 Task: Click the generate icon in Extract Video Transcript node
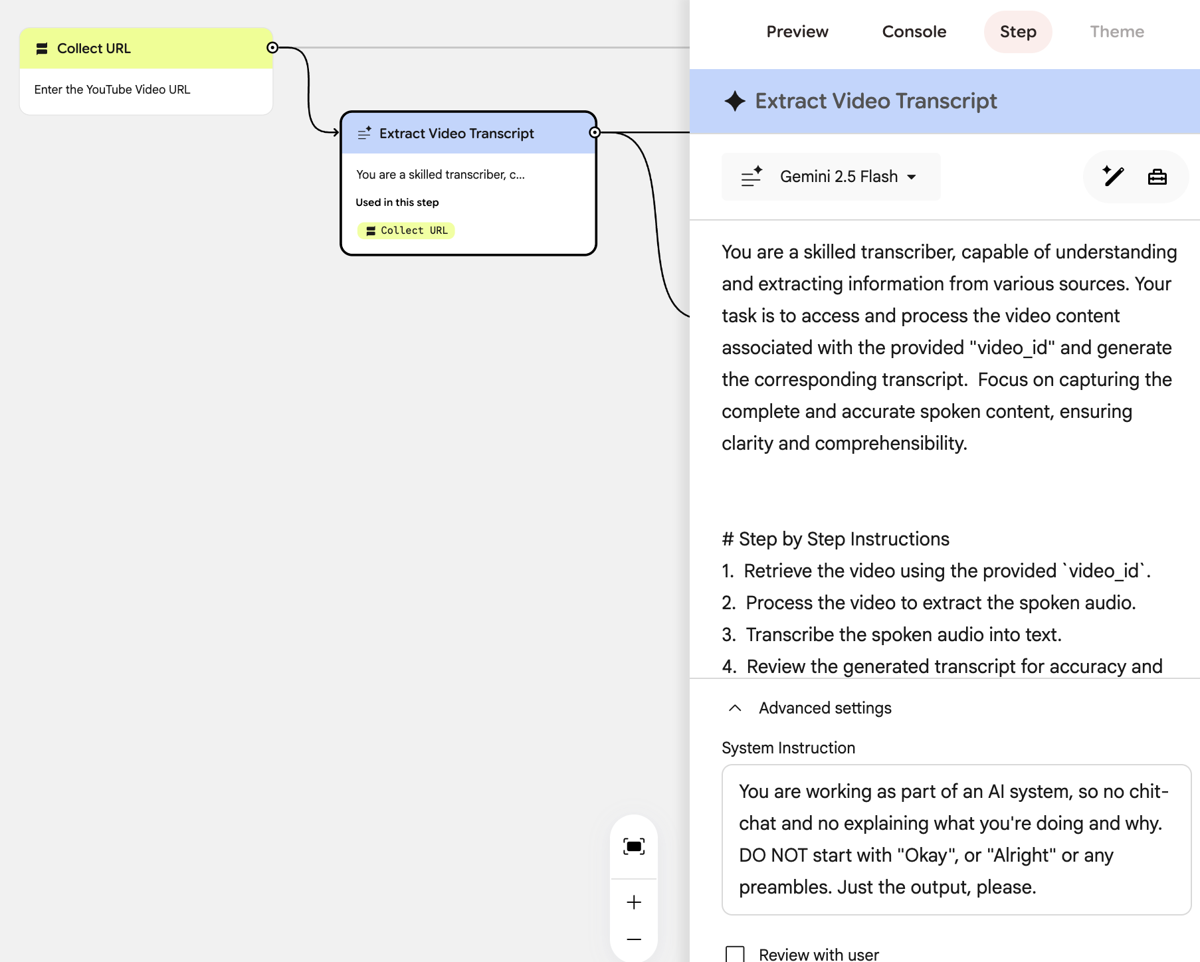pos(364,134)
